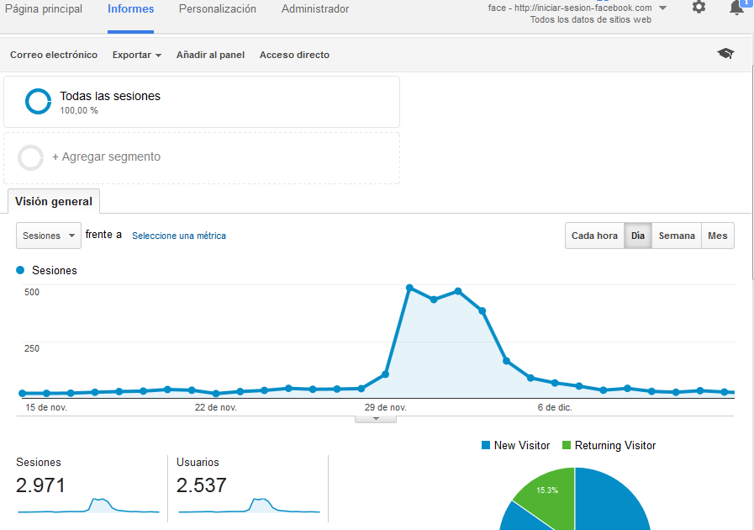Click the New Visitor blue legend swatch

[486, 445]
